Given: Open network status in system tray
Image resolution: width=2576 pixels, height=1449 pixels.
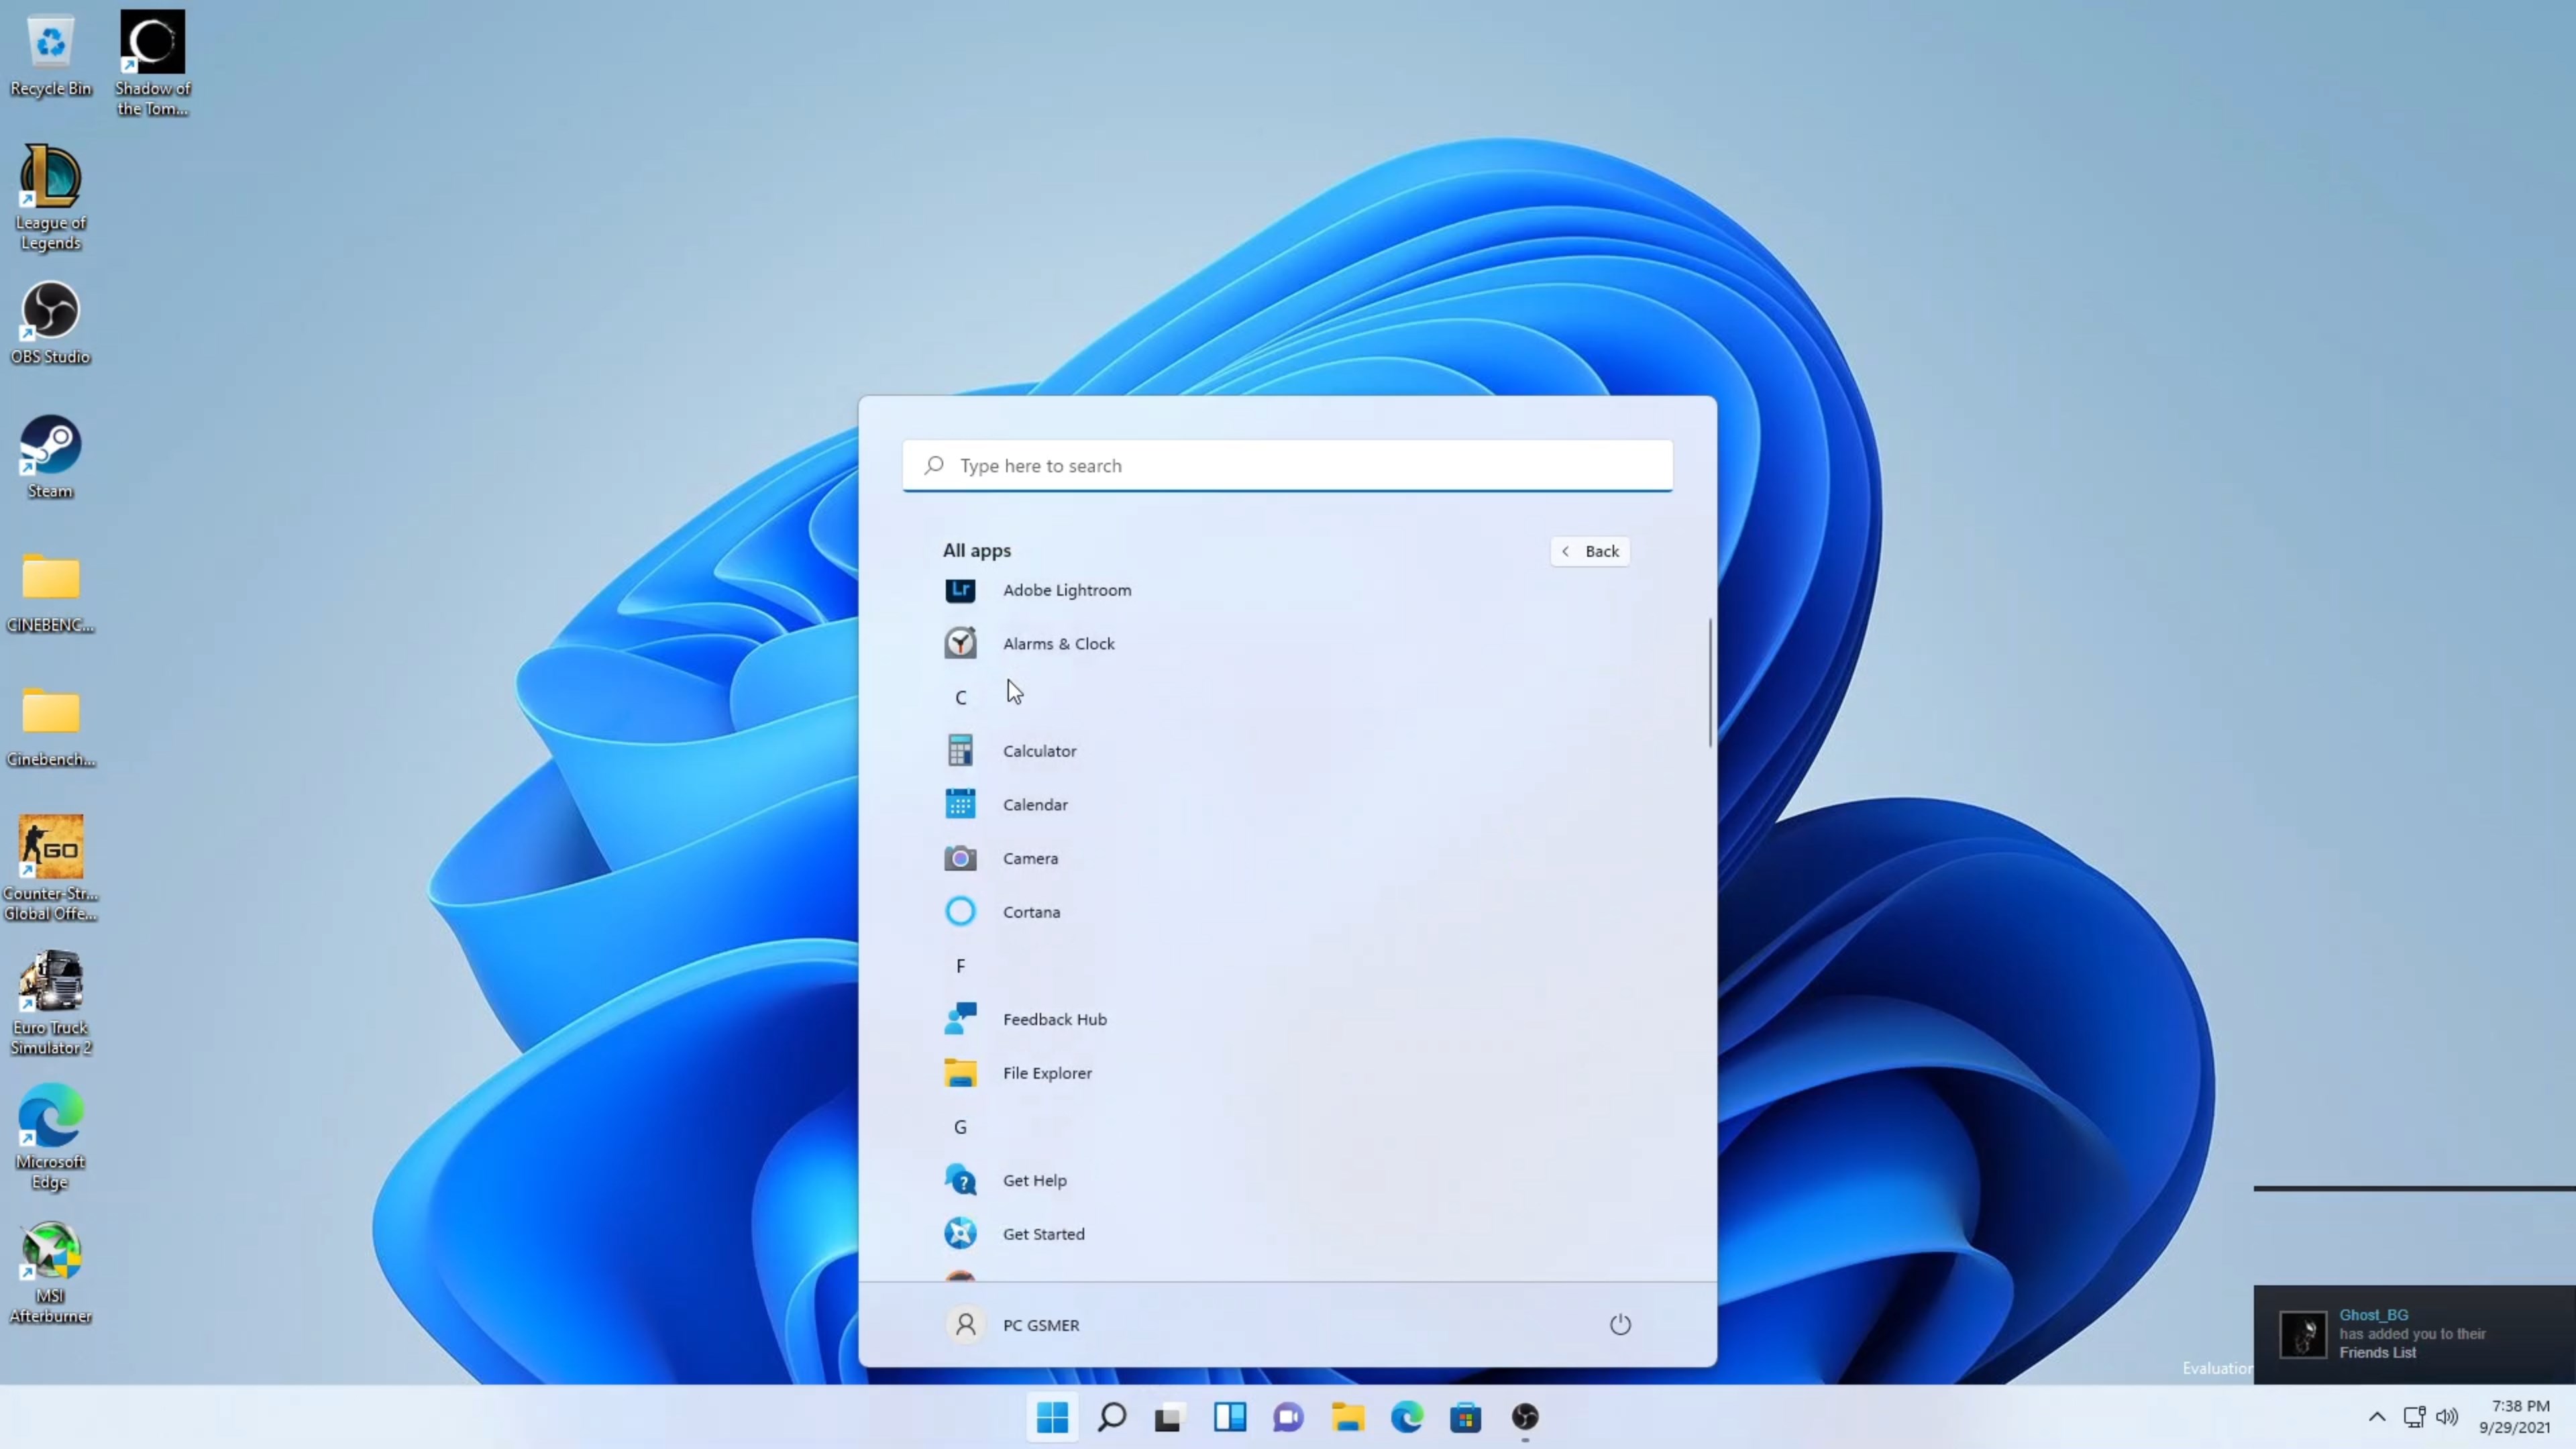Looking at the screenshot, I should click(2414, 1417).
